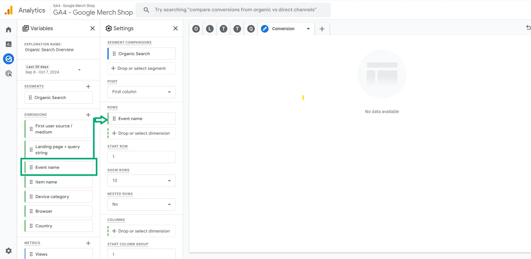Open the Home icon in left sidebar
The width and height of the screenshot is (531, 259).
[x=9, y=30]
